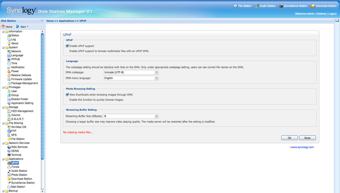
Task: Open Download Station from the top bar
Action: (x=323, y=6)
